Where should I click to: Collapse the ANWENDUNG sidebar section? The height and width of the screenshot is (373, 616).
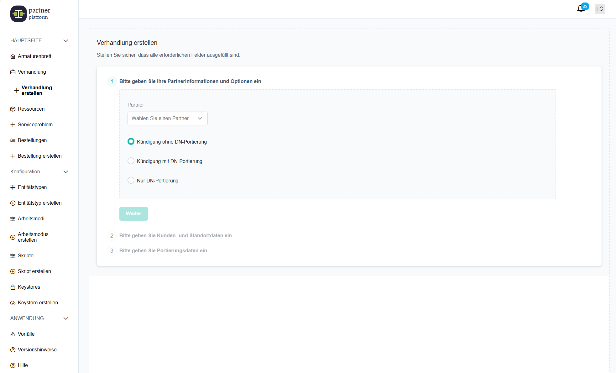pyautogui.click(x=66, y=318)
